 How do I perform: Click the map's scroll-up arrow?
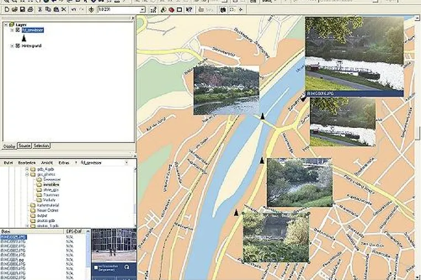tap(417, 18)
